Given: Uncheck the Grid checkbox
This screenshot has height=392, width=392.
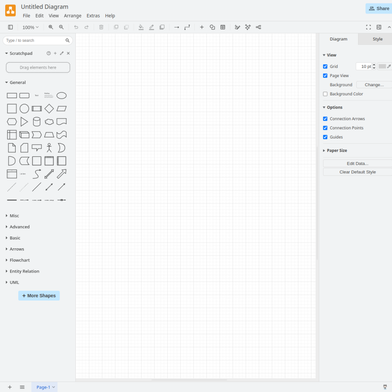Looking at the screenshot, I should pyautogui.click(x=325, y=67).
